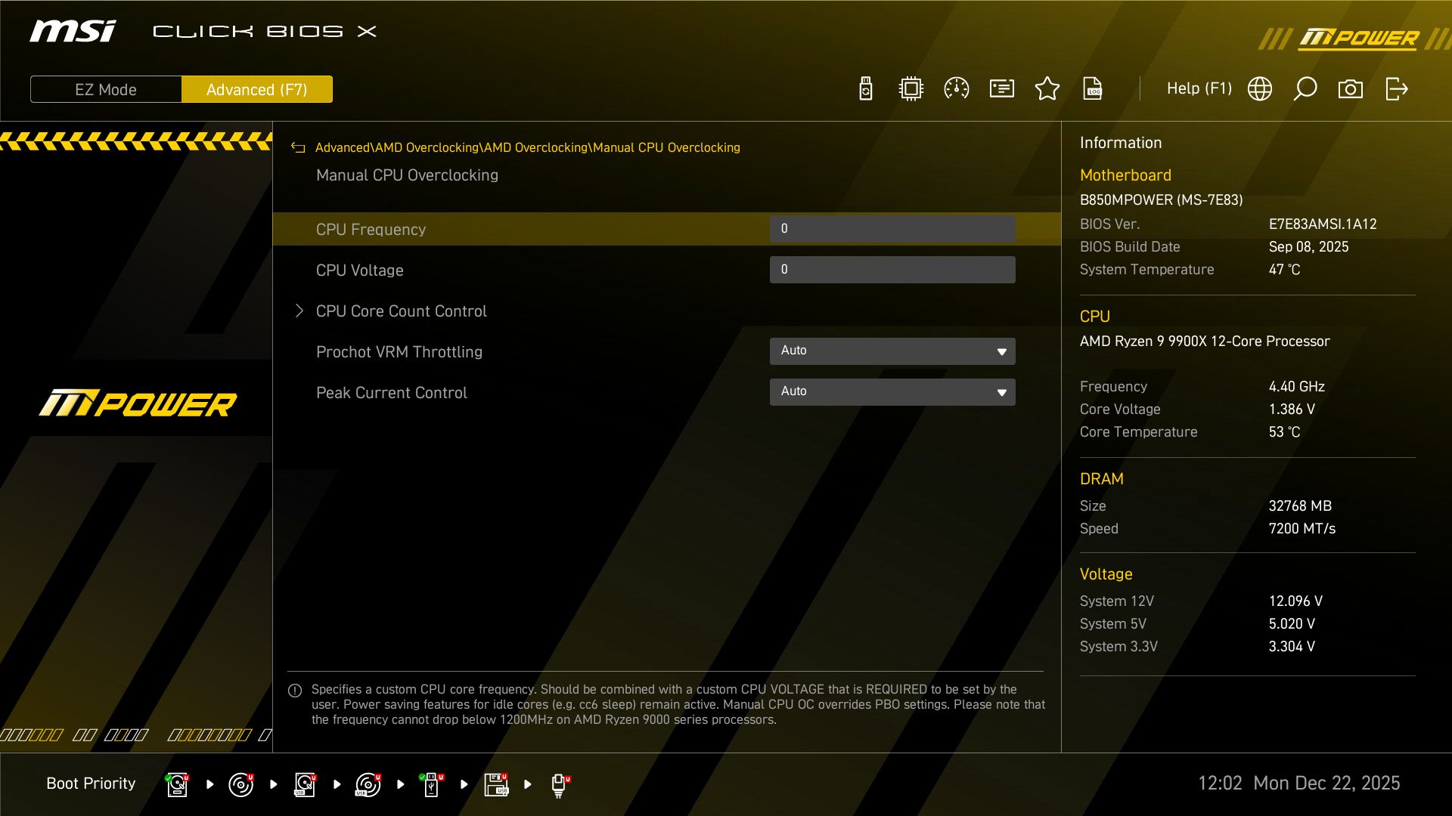Exit BIOS using the exit arrow icon
Screen dimensions: 1452x816
pos(1397,88)
